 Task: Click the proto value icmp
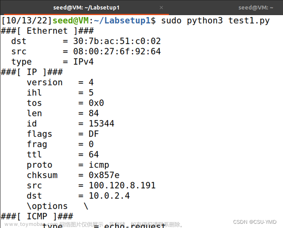tap(99, 165)
